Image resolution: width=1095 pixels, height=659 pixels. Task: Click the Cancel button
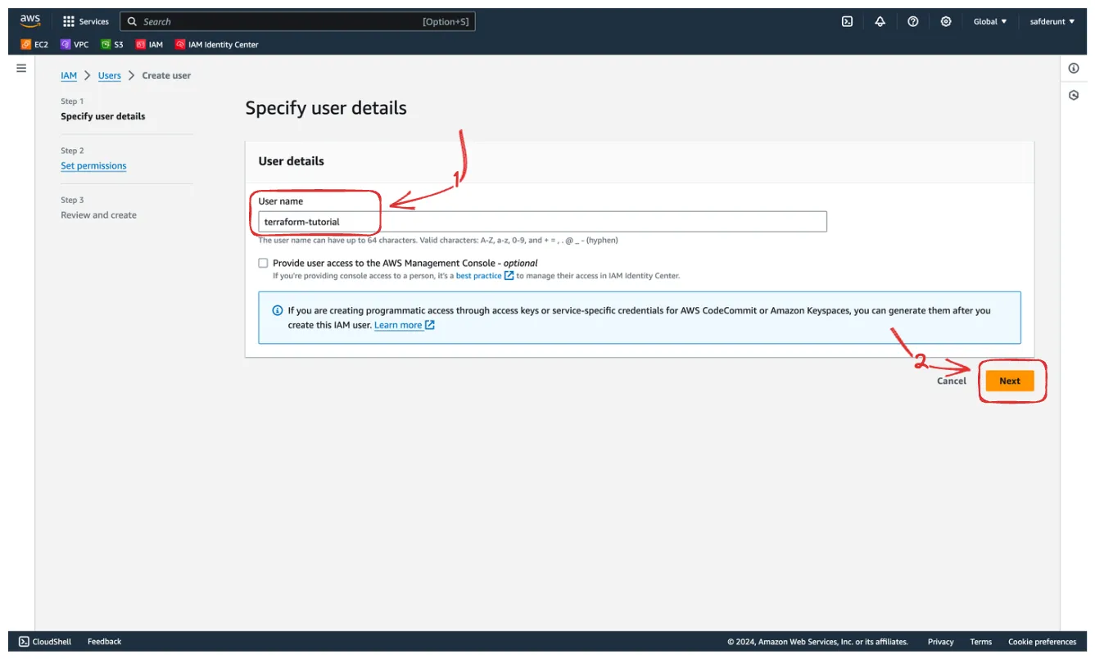[x=952, y=381]
